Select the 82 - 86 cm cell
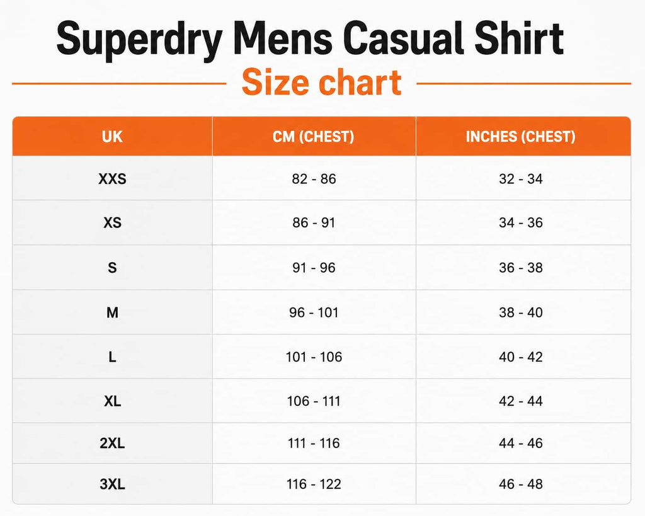The width and height of the screenshot is (645, 516). (314, 179)
